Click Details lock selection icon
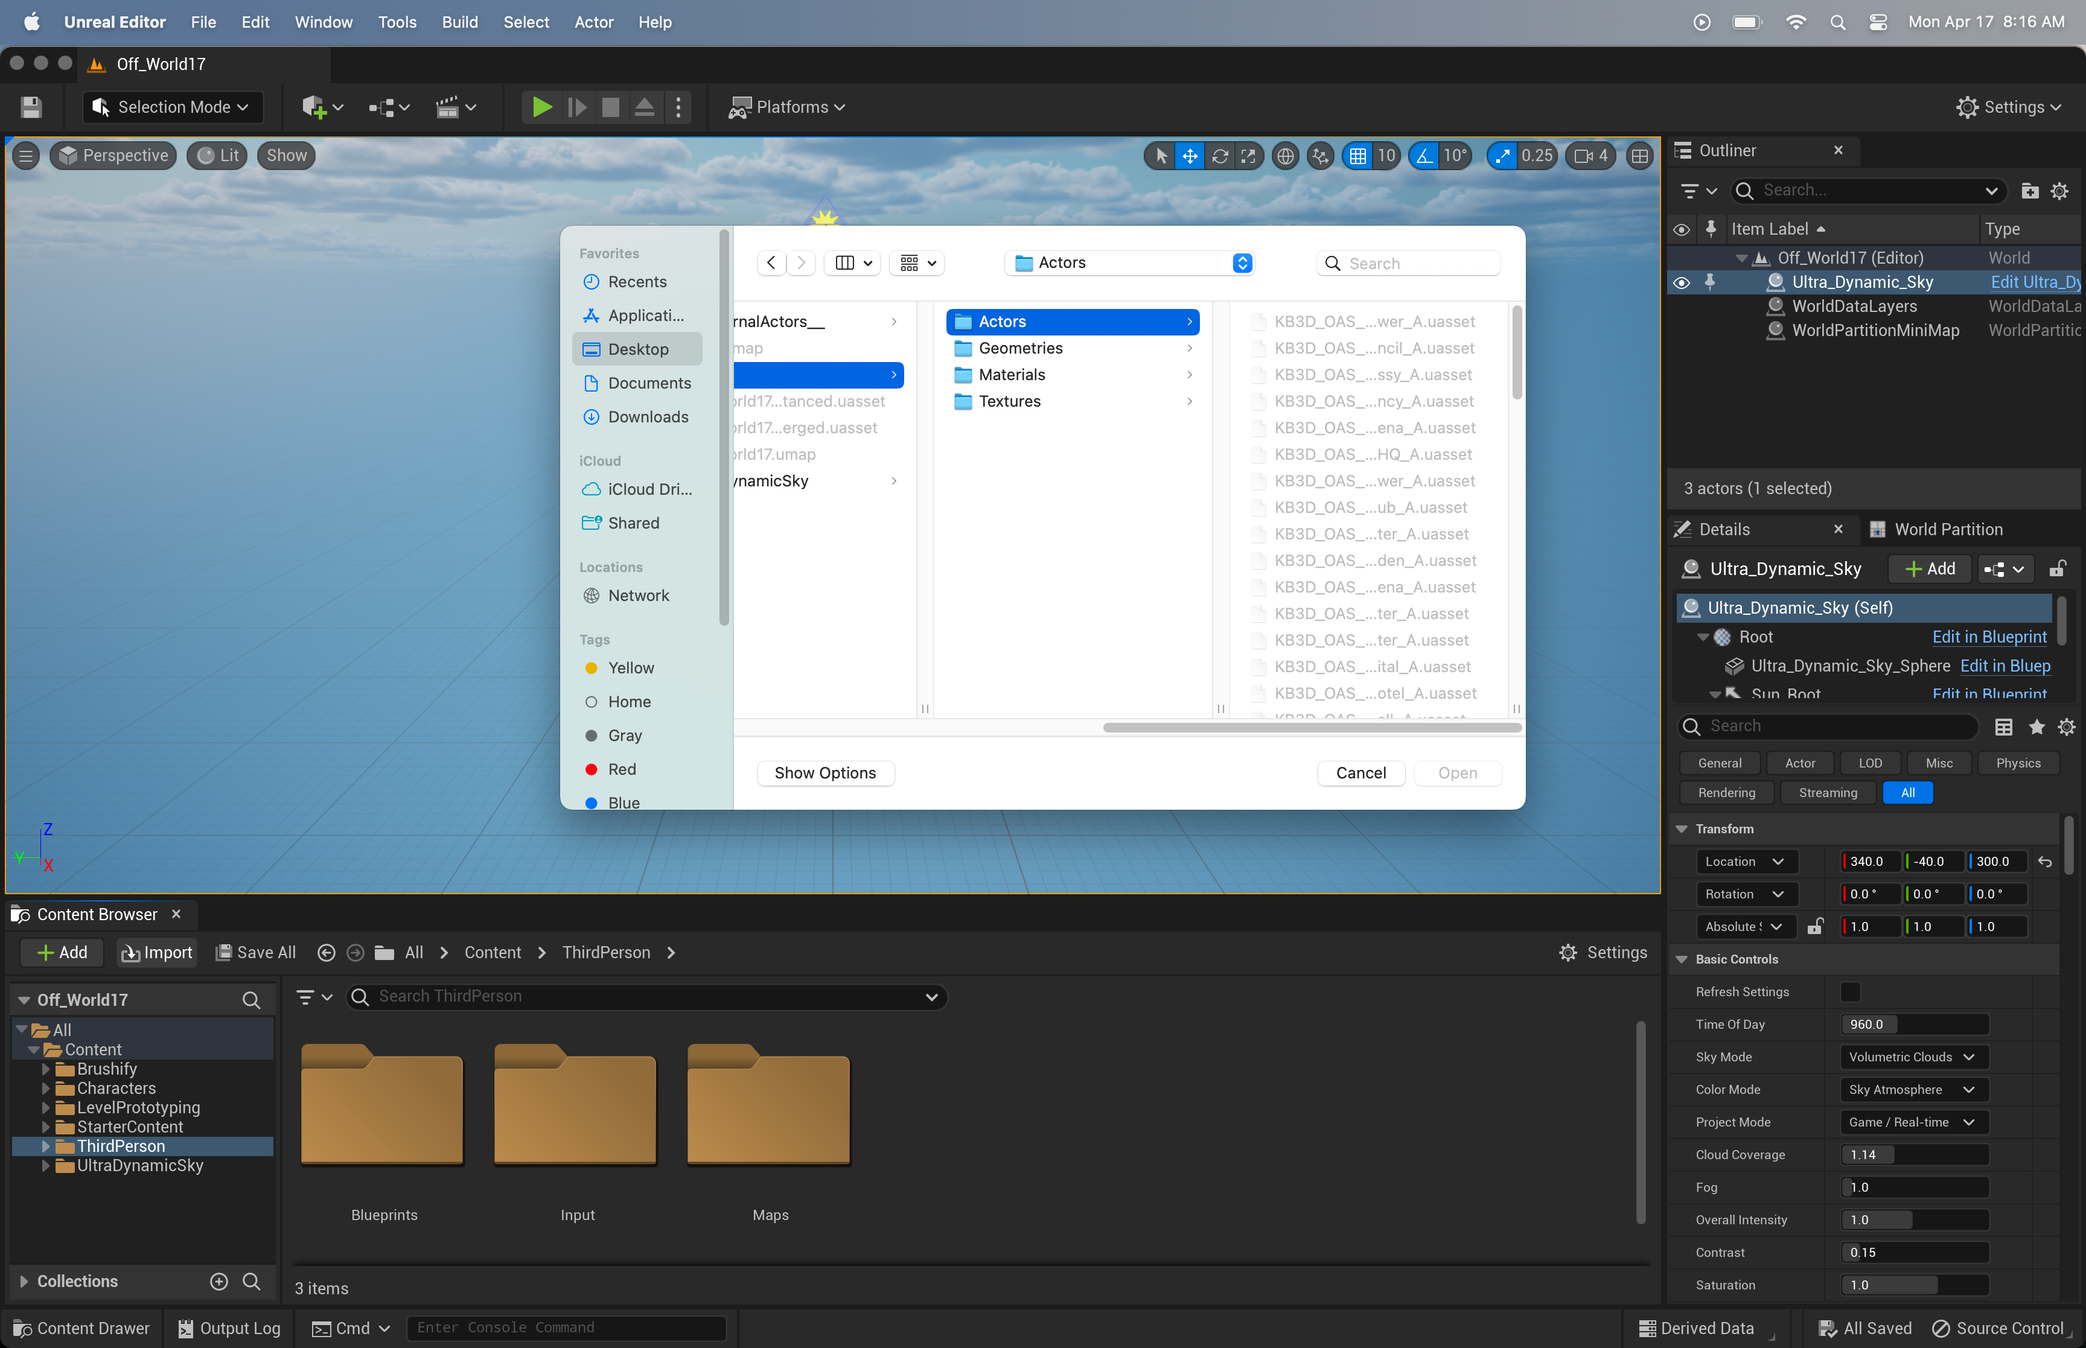Viewport: 2086px width, 1348px height. 2057,569
